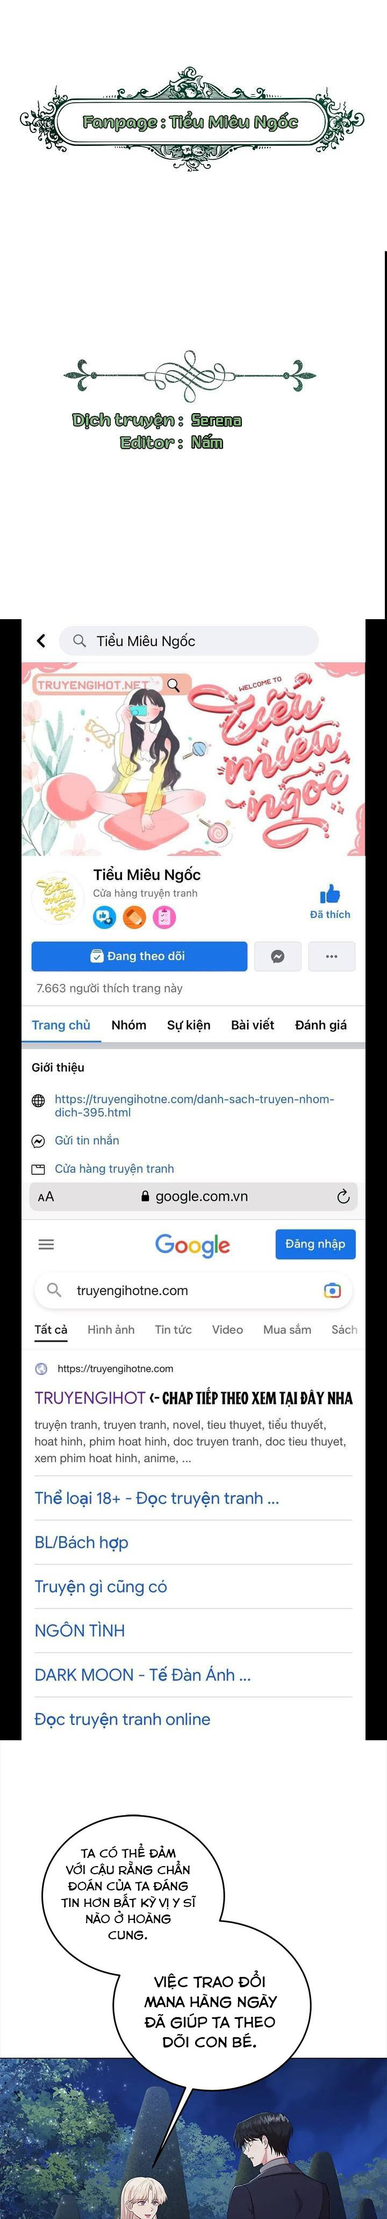Switch to the Nhóm tab

129,1025
